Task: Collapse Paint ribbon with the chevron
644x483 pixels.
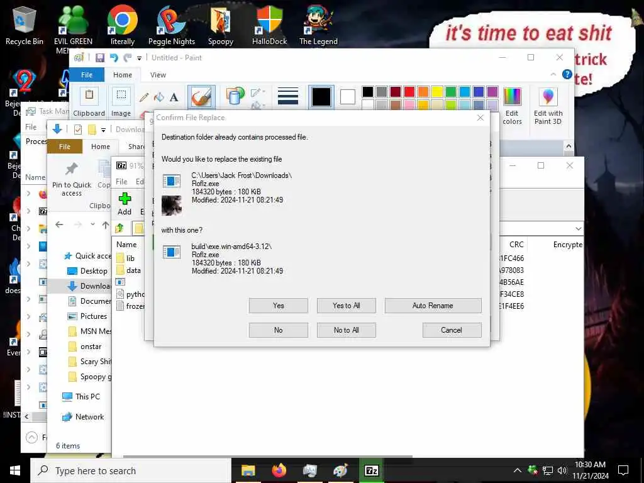Action: point(553,74)
